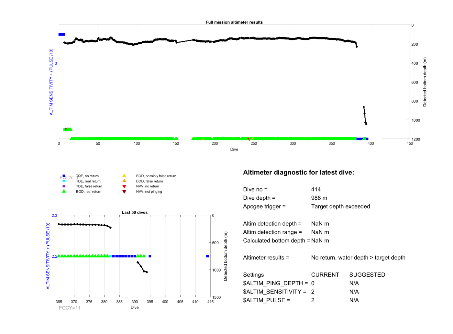Click the 'CURRENT' column header
453x334 pixels.
tap(325, 275)
